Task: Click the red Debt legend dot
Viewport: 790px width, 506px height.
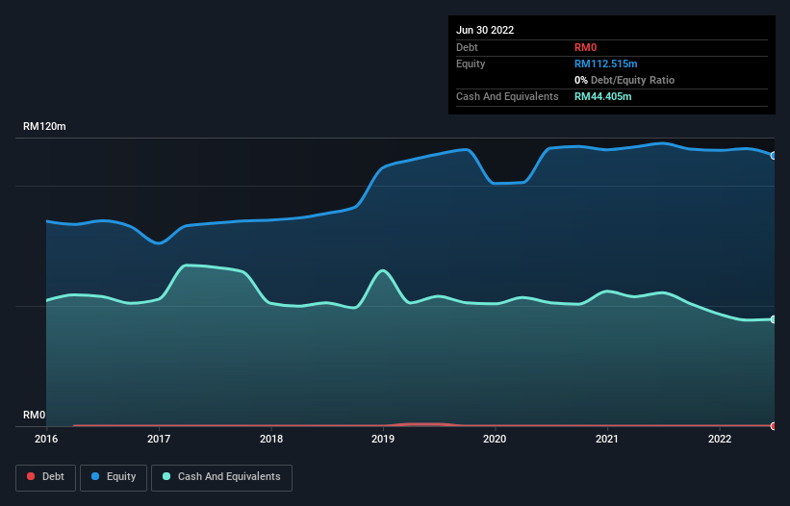Action: click(x=31, y=476)
